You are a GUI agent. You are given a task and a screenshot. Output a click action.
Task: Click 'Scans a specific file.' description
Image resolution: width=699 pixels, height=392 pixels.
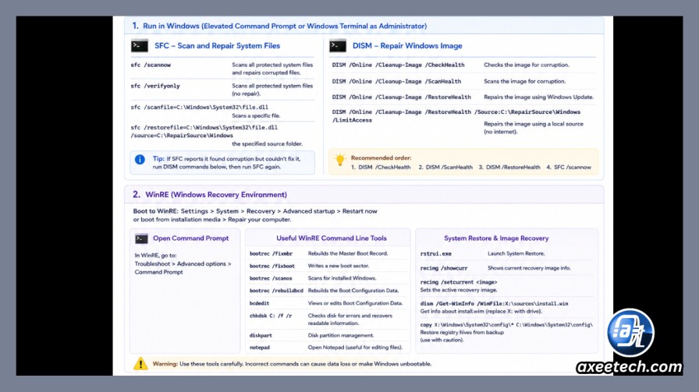(256, 116)
